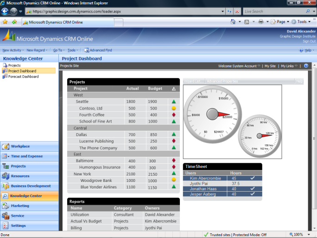The image size is (317, 238).
Task: Click the RSS feeds icon
Action: tap(247, 22)
